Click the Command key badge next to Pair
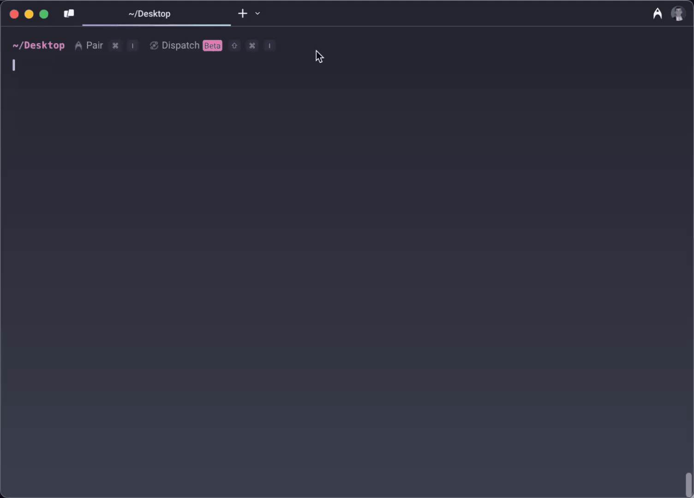This screenshot has height=498, width=694. [x=115, y=46]
